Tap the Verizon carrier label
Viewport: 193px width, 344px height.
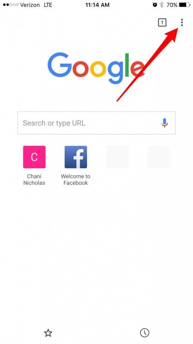pos(30,5)
